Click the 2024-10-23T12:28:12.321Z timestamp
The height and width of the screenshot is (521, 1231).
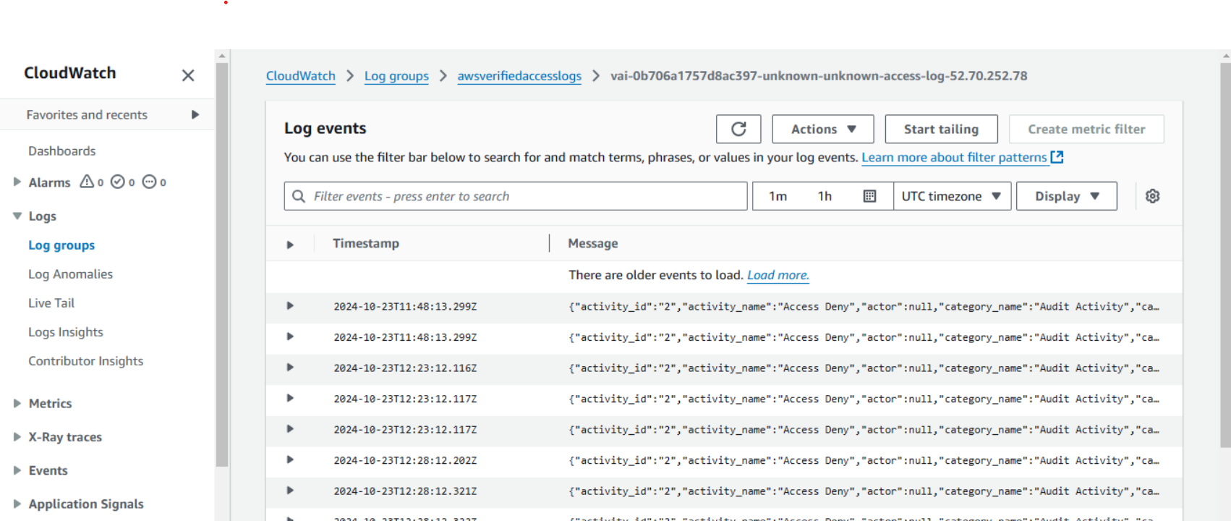coord(405,491)
